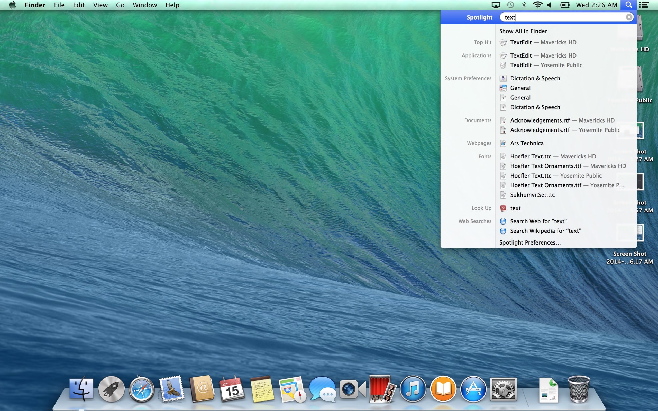Open System Preferences gear in Dock
658x411 pixels.
503,389
